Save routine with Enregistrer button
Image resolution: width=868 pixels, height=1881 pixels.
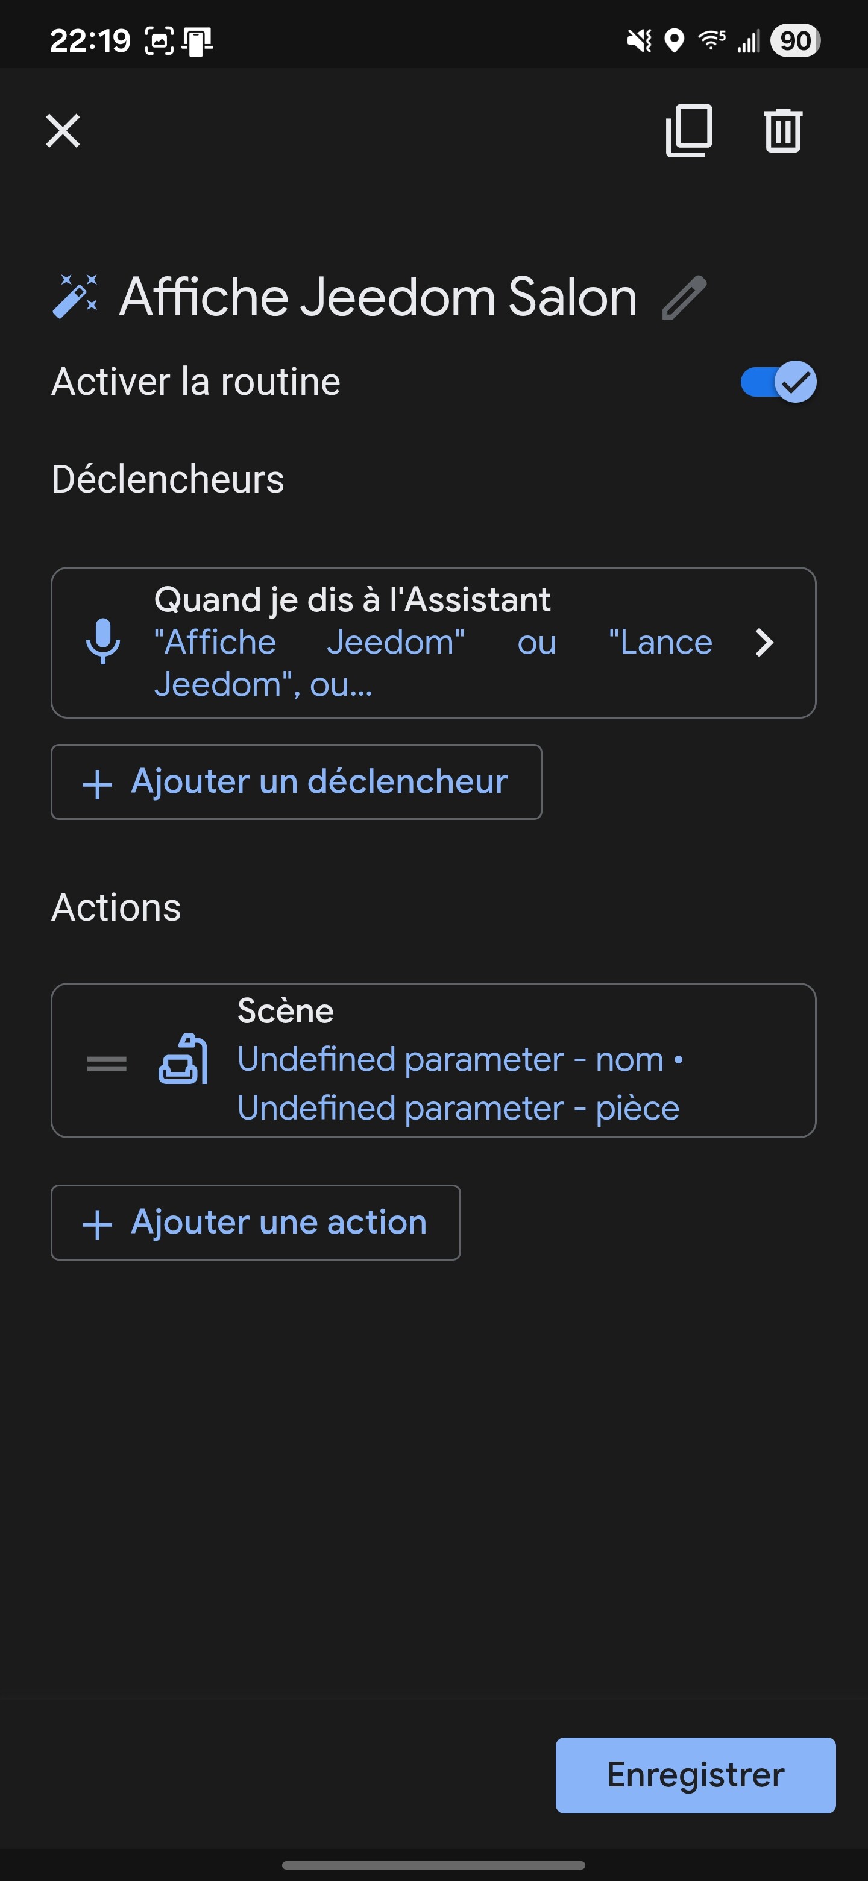[x=695, y=1774]
